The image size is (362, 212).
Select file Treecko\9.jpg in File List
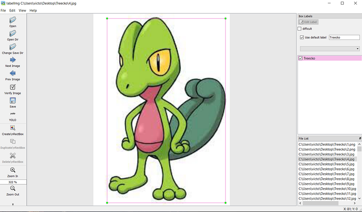(327, 184)
